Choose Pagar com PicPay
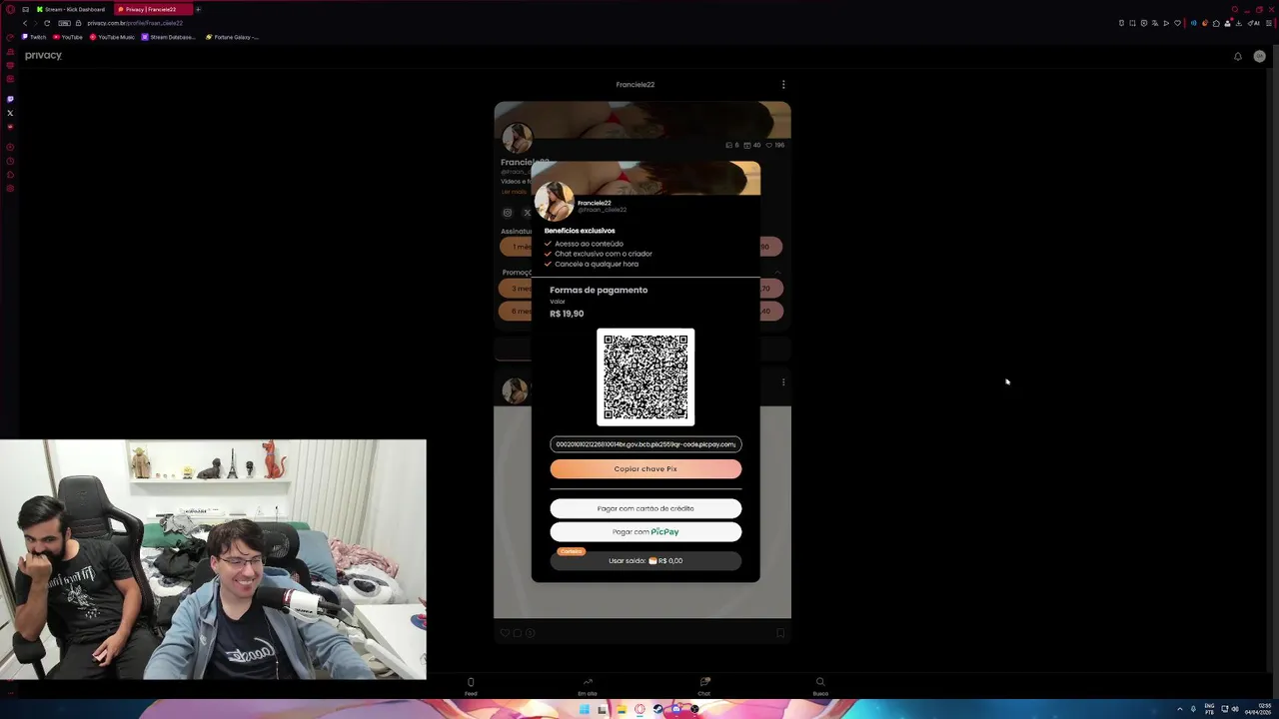The height and width of the screenshot is (719, 1279). coord(645,532)
